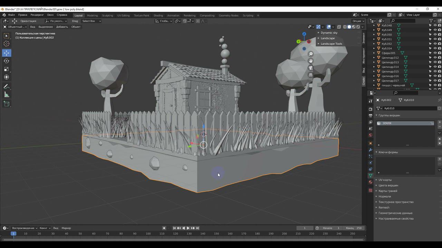Select solid viewport shading sphere
442x248 pixels.
349,27
